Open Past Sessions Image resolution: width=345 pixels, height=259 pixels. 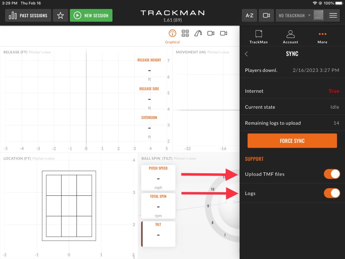coord(28,16)
